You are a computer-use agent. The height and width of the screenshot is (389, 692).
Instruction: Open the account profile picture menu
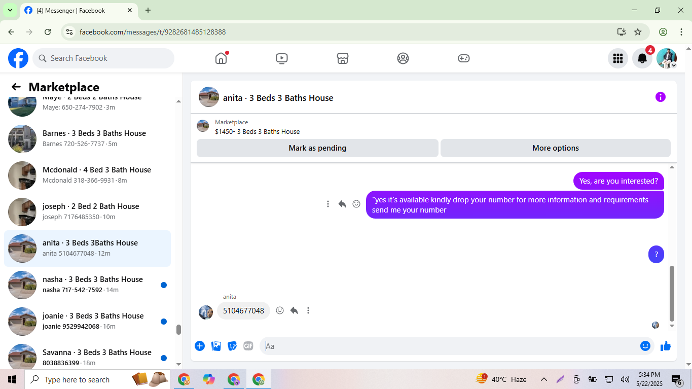[667, 58]
